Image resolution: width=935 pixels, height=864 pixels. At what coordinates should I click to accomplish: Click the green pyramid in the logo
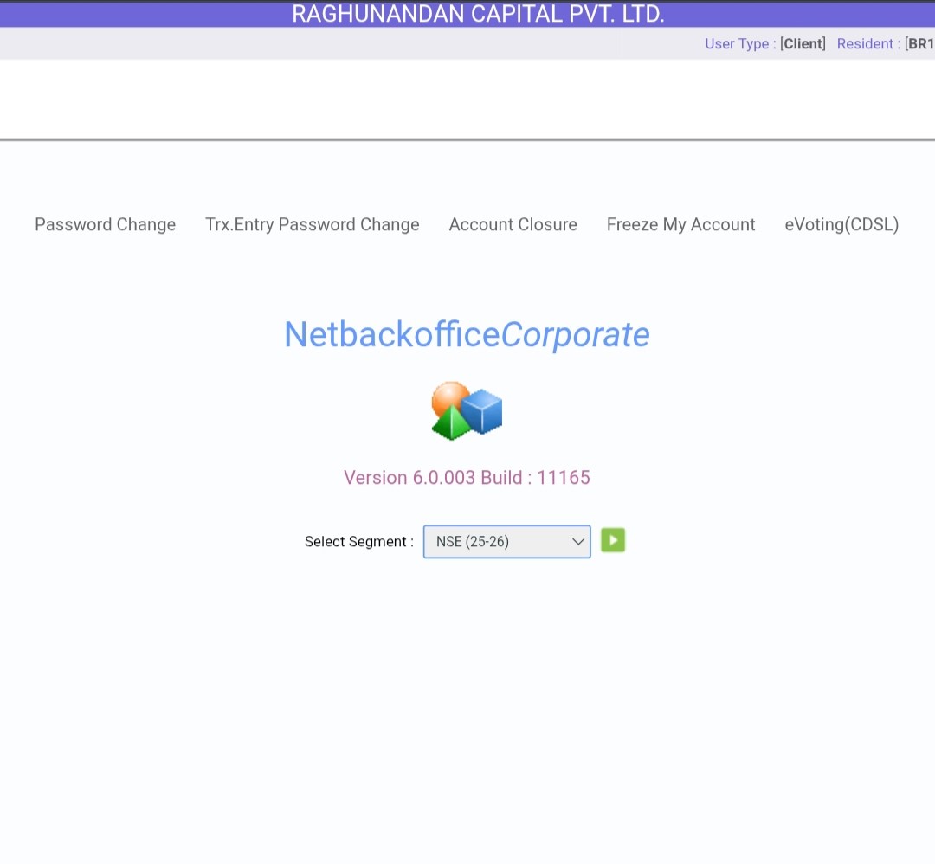click(x=450, y=424)
